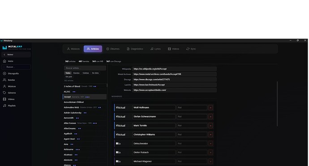The height and width of the screenshot is (166, 309).
Task: Remove member Wolf Hoffmann with the red X
Action: click(x=210, y=107)
